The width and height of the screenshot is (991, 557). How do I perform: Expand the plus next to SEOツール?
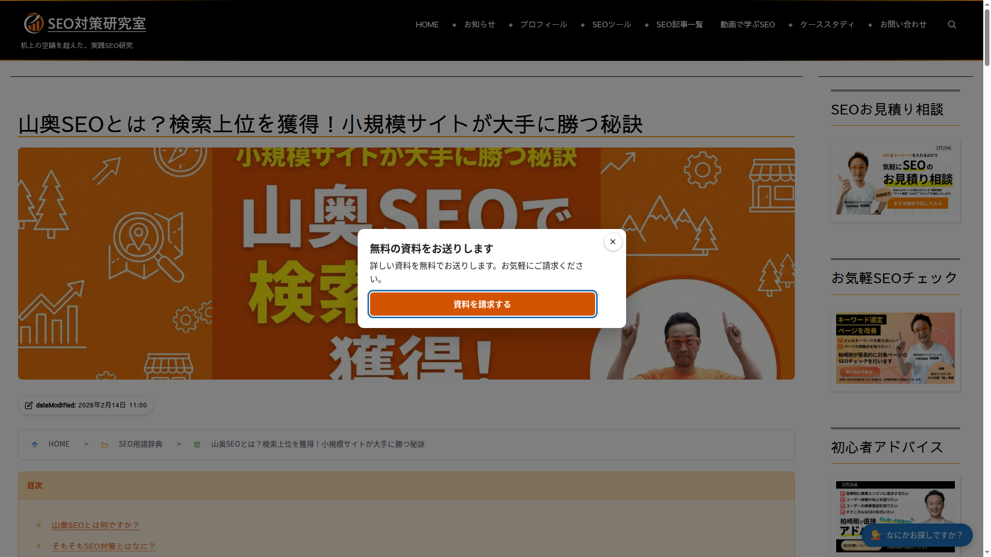click(x=583, y=25)
